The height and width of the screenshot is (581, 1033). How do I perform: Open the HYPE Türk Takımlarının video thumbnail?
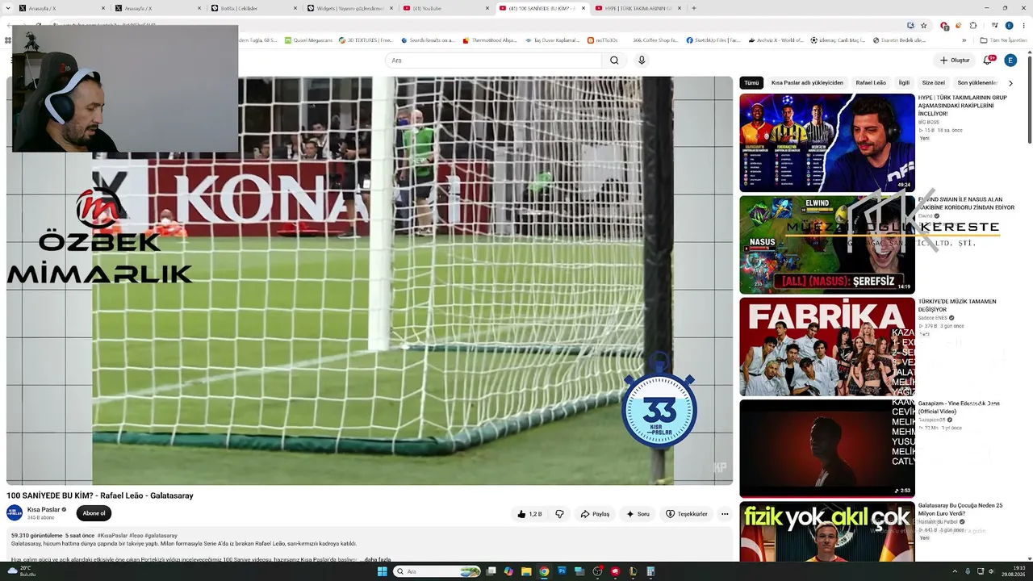827,143
